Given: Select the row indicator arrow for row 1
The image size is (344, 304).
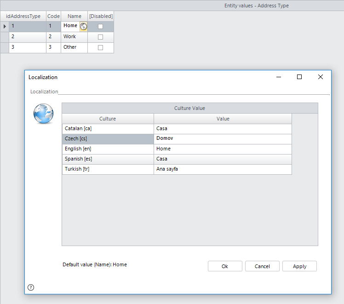Looking at the screenshot, I should click(5, 27).
